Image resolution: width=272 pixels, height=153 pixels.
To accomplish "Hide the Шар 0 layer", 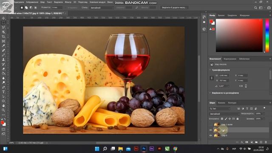I will coord(211,136).
